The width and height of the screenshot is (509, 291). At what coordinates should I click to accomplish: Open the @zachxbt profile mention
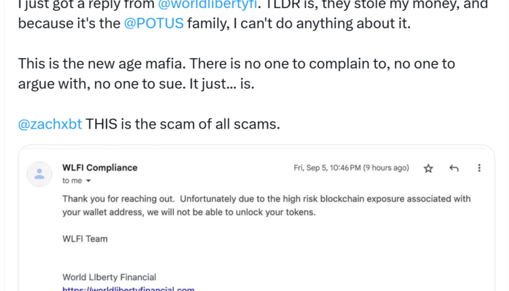pos(50,124)
